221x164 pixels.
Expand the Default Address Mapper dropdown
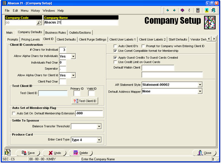coord(200,91)
